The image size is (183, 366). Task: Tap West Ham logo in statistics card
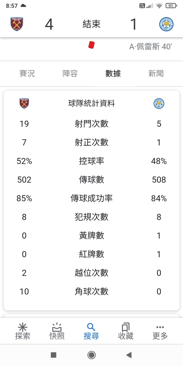pos(24,103)
